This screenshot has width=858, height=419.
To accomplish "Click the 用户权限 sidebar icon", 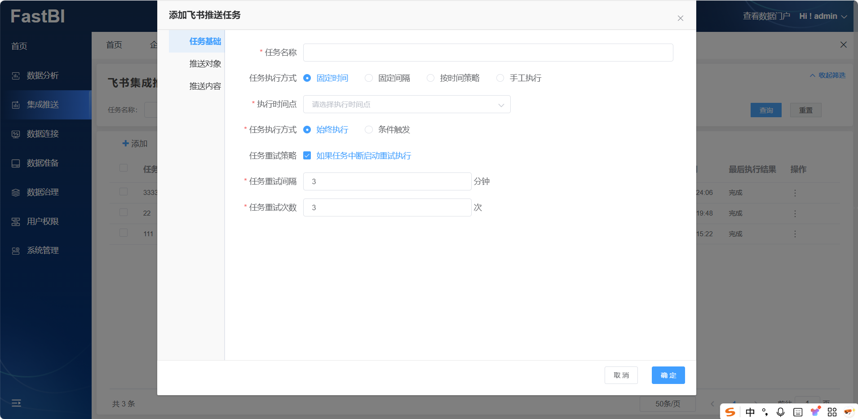I will coord(16,222).
